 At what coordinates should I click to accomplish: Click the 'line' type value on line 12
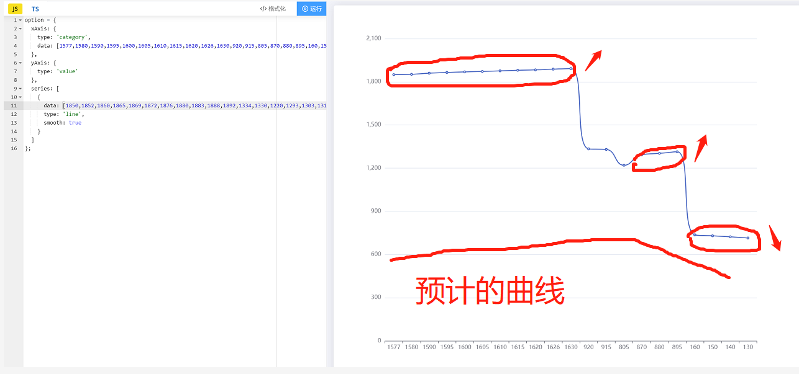71,114
